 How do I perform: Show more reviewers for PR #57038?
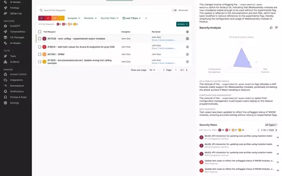[x=164, y=40]
